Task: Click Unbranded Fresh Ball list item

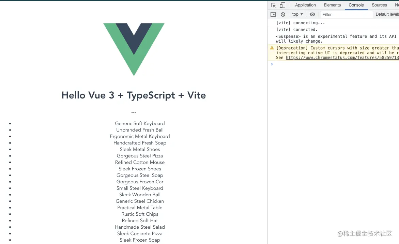Action: point(140,130)
